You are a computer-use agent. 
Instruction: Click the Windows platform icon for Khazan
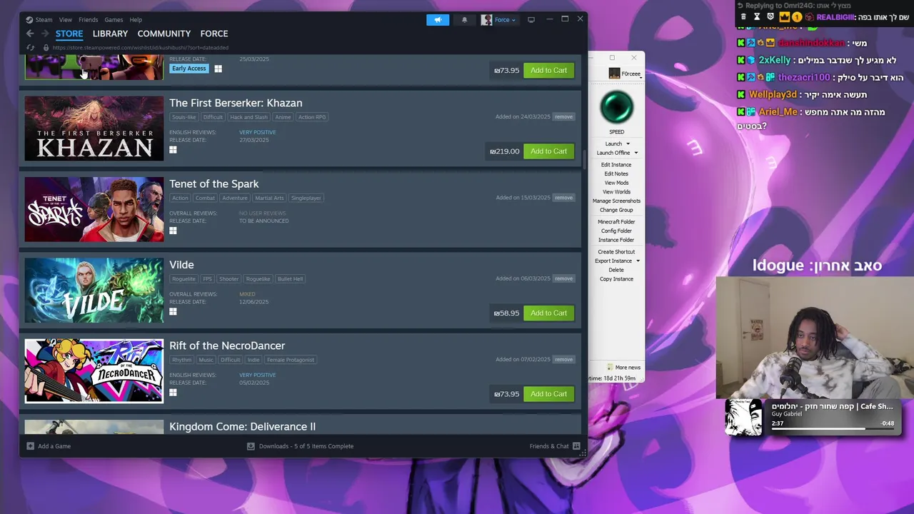(x=173, y=150)
